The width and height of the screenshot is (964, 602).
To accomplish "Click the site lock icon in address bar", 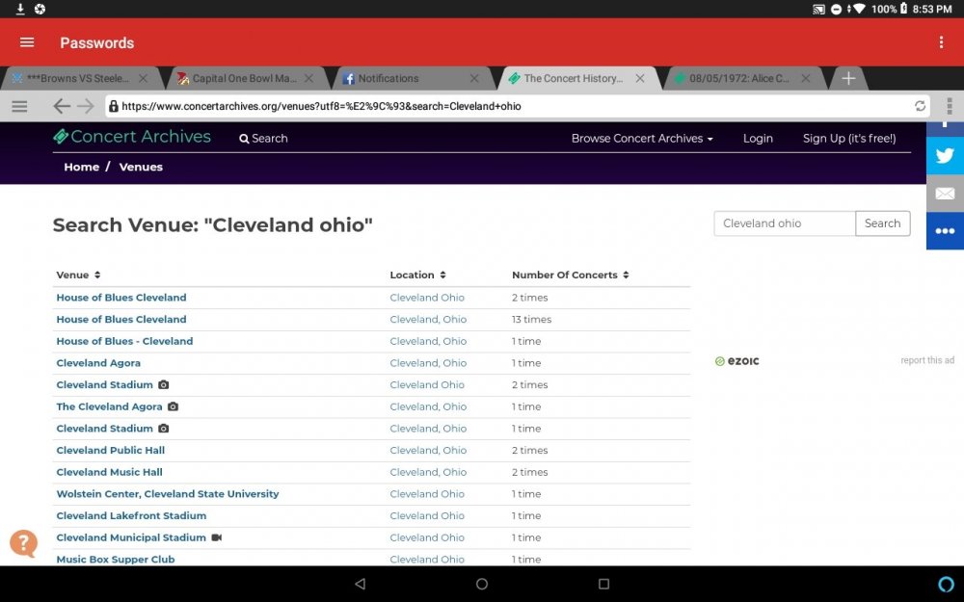I will tap(113, 106).
